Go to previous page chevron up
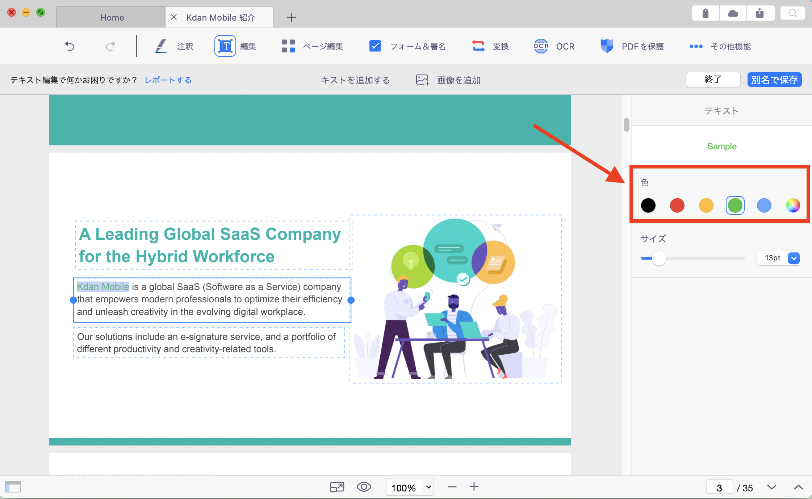The image size is (812, 499). tap(798, 487)
